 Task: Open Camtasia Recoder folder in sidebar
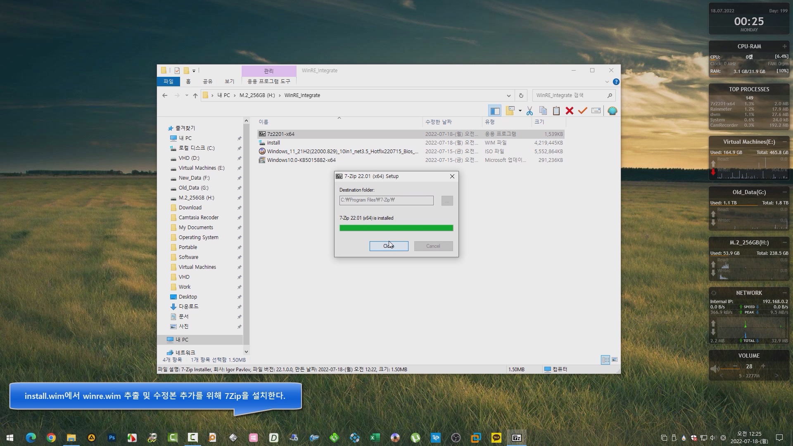tap(198, 218)
